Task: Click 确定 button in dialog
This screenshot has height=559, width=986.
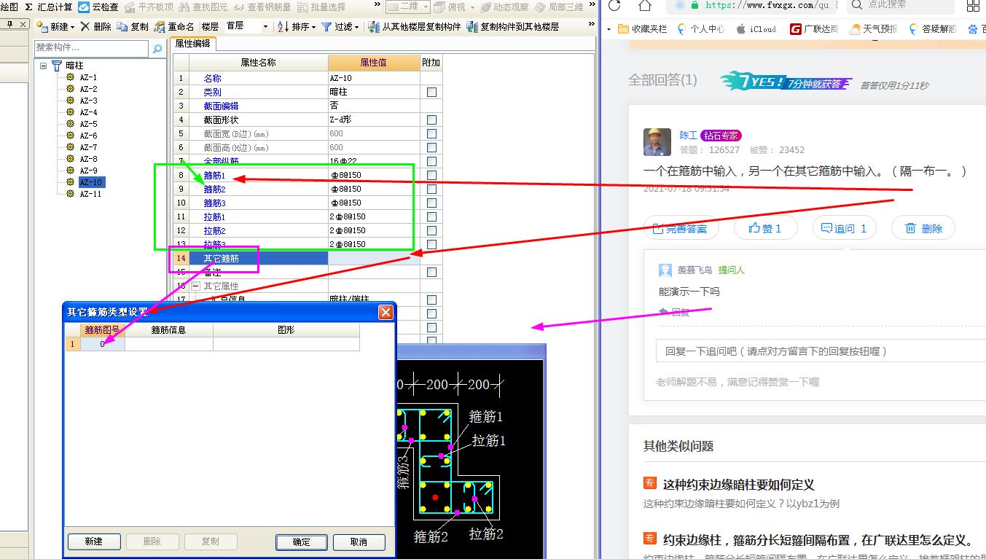Action: pyautogui.click(x=302, y=542)
